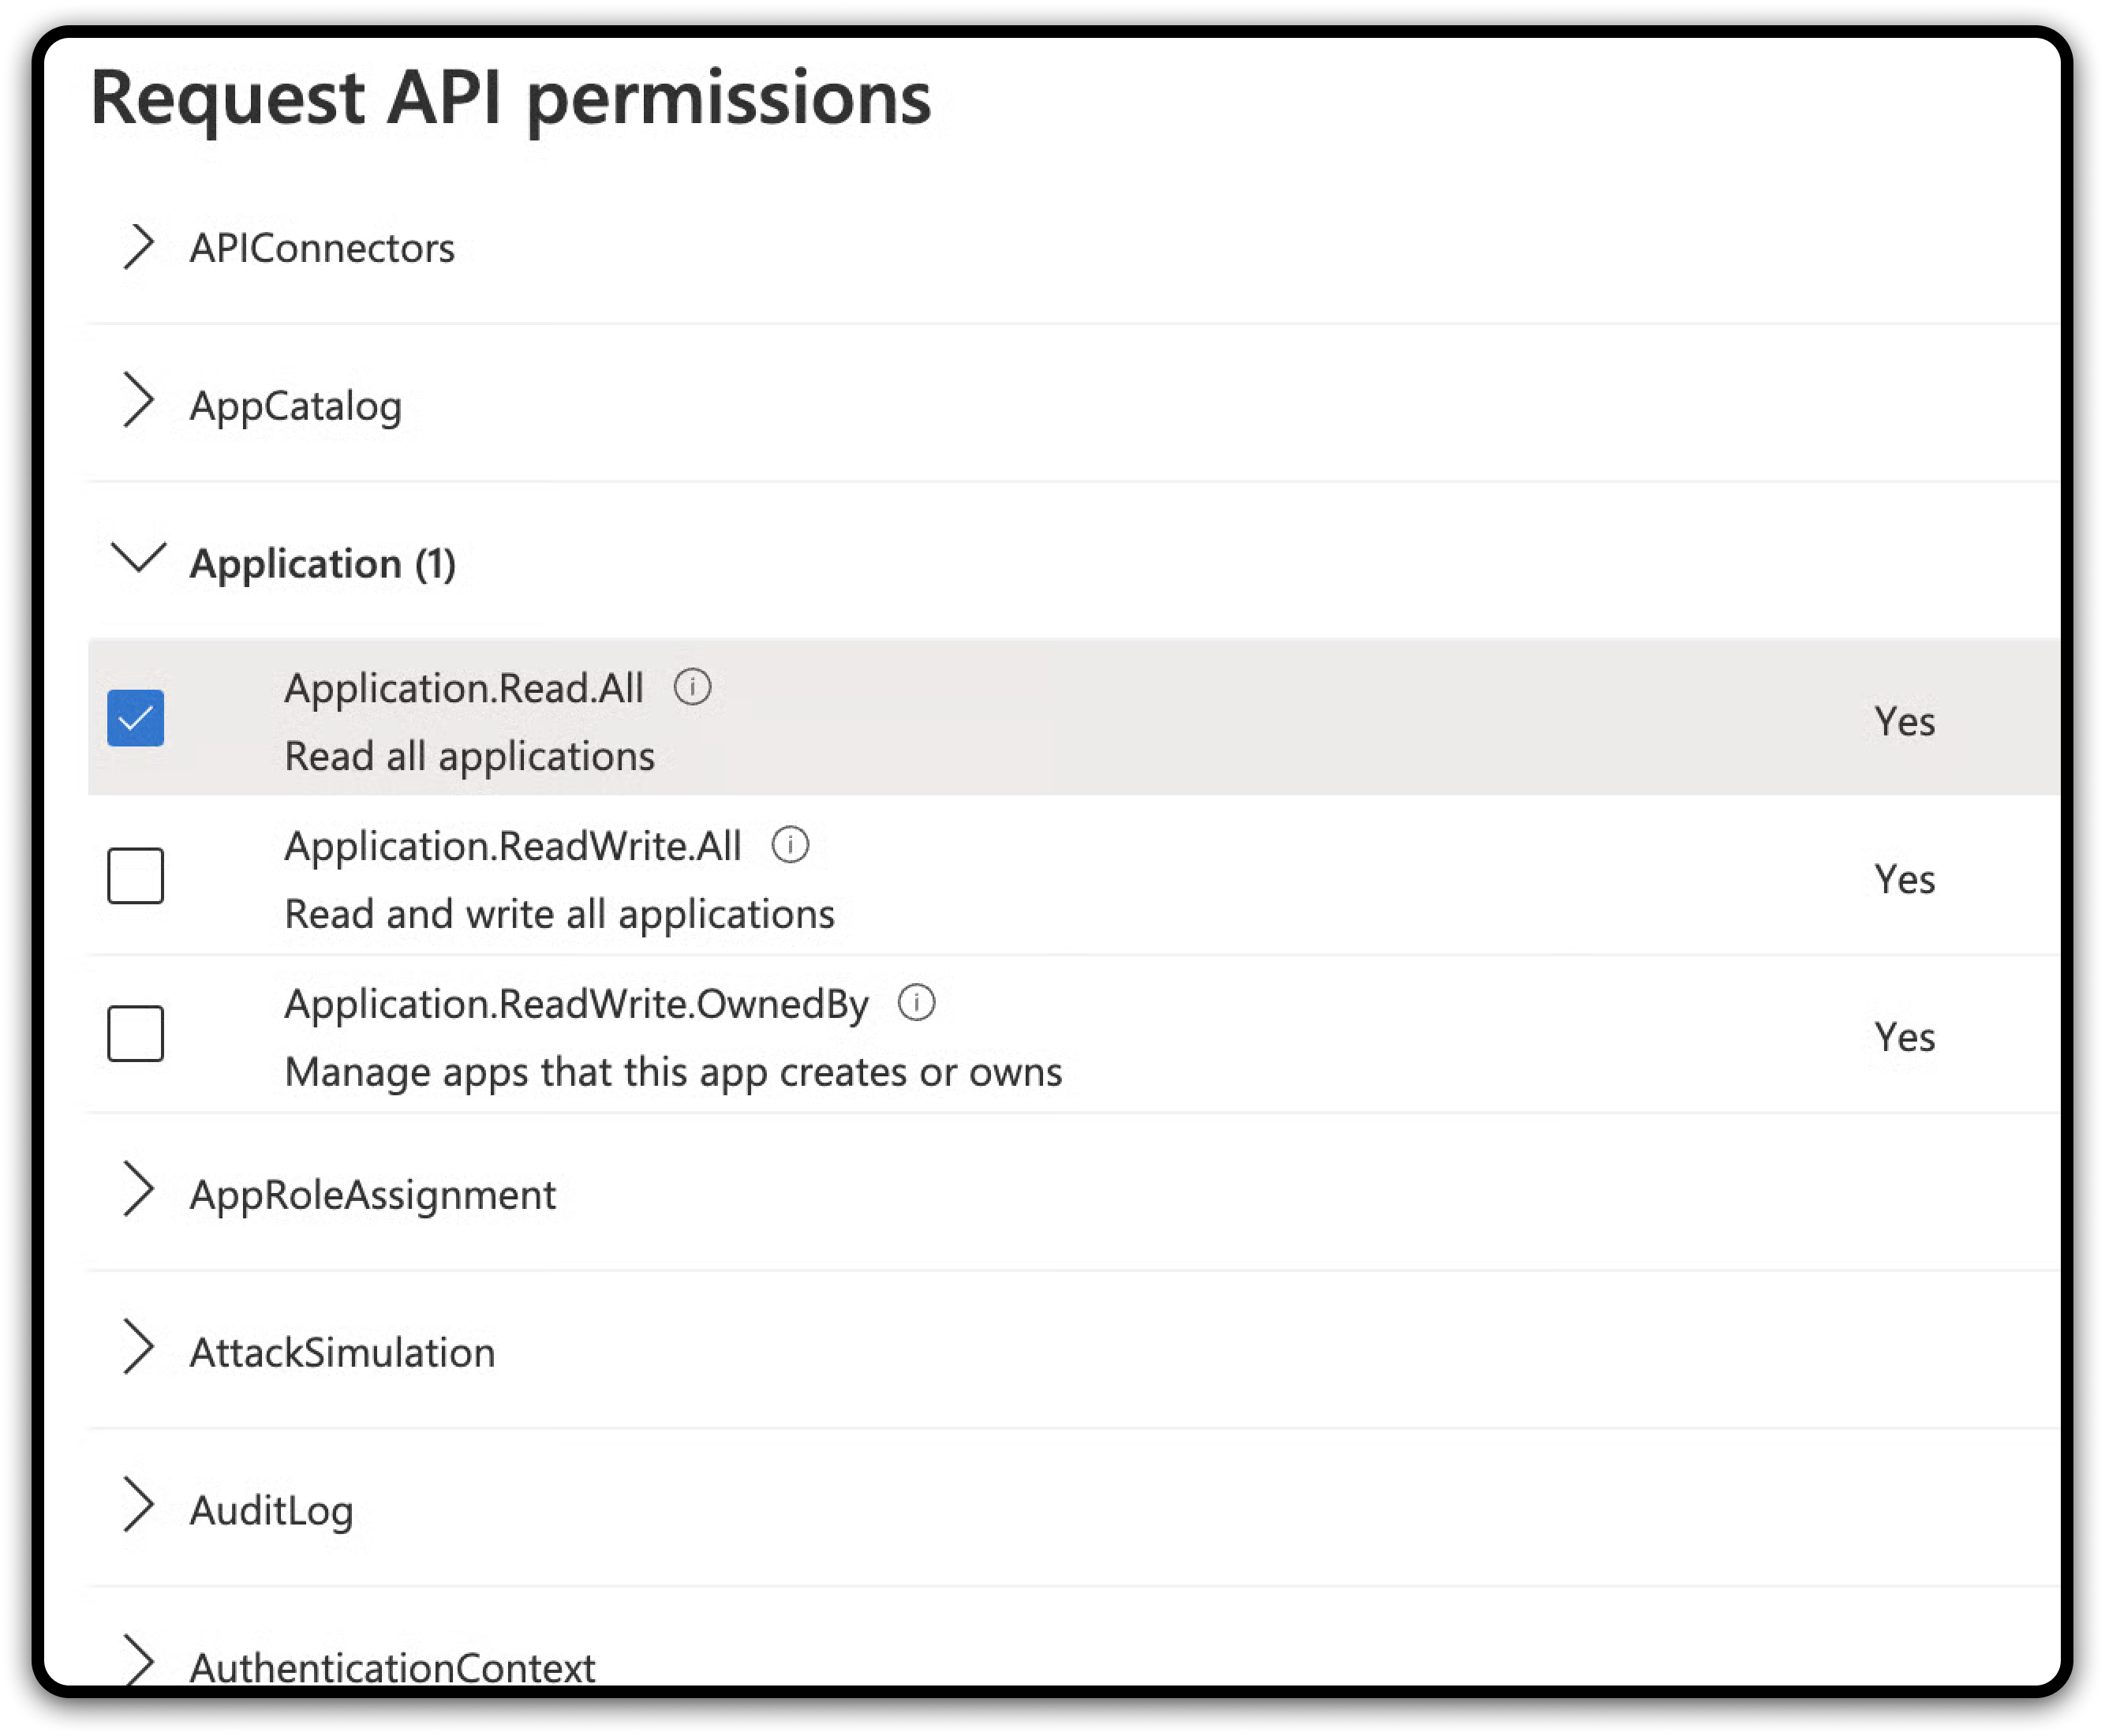Check the Application.ReadWrite.All checkbox
Viewport: 2105px width, 1736px height.
(x=136, y=876)
